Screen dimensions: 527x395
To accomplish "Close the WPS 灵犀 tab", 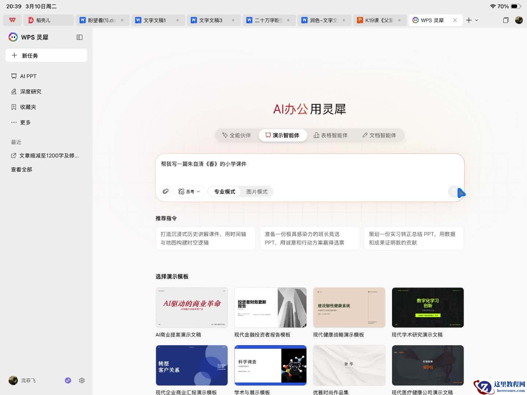I will [x=455, y=20].
